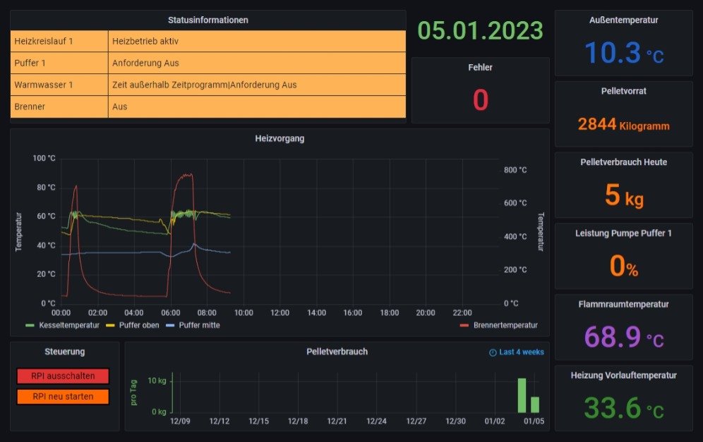Click the clock icon beside Last 4 weeks
The image size is (703, 442).
pos(493,352)
